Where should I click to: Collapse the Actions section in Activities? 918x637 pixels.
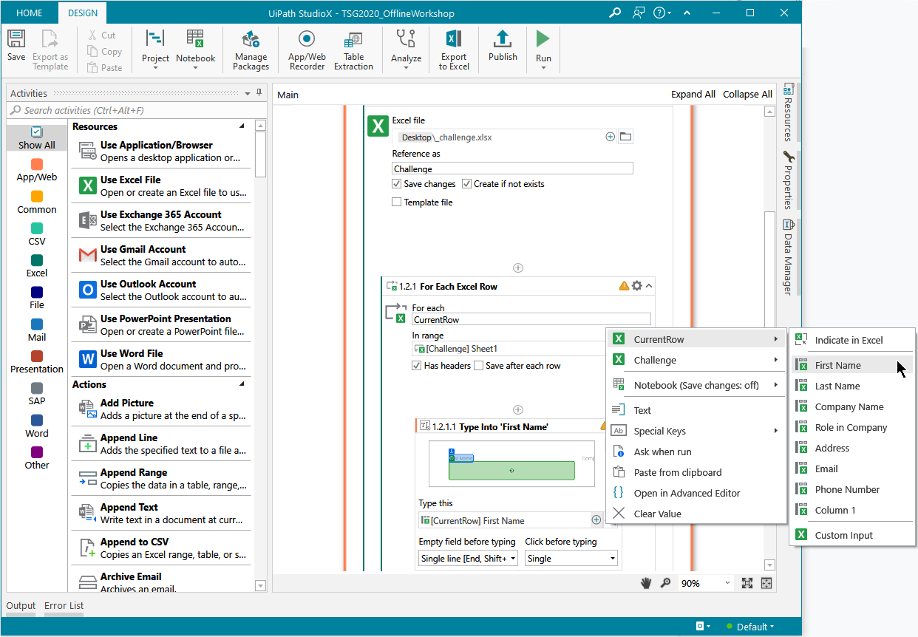tap(242, 384)
